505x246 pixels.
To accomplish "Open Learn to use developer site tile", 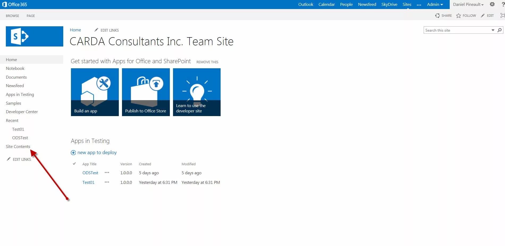I will pyautogui.click(x=197, y=92).
